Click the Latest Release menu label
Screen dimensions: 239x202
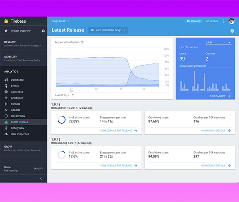[19, 122]
